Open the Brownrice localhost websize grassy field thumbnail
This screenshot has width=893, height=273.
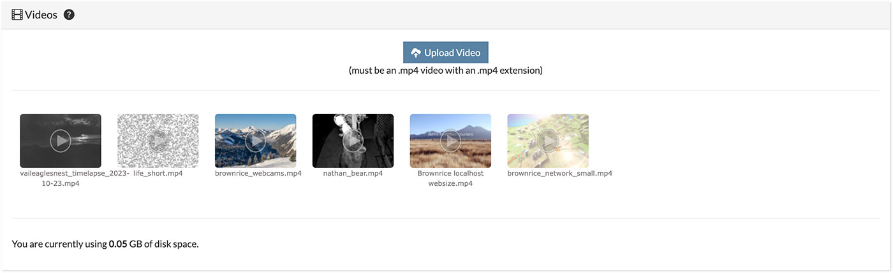[450, 141]
